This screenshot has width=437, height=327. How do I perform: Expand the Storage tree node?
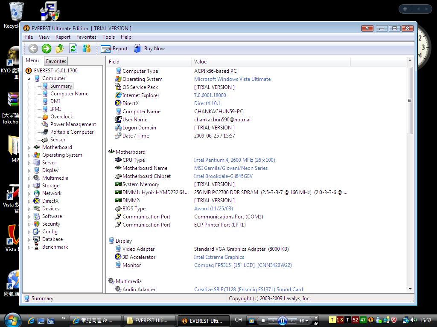click(x=29, y=186)
